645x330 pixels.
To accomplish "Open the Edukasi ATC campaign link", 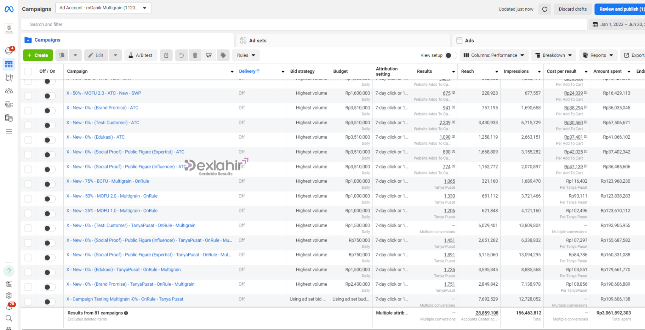I will click(95, 137).
